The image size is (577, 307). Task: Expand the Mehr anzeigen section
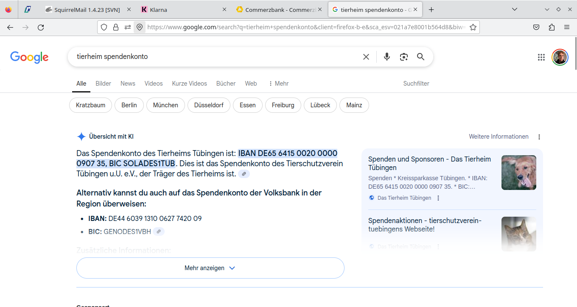click(210, 268)
